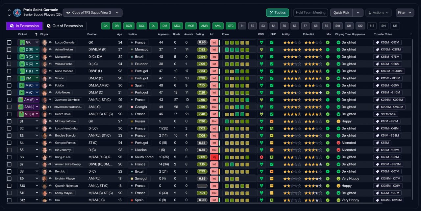Select the S7 substitute chip
This screenshot has height=211, width=421.
306,26
